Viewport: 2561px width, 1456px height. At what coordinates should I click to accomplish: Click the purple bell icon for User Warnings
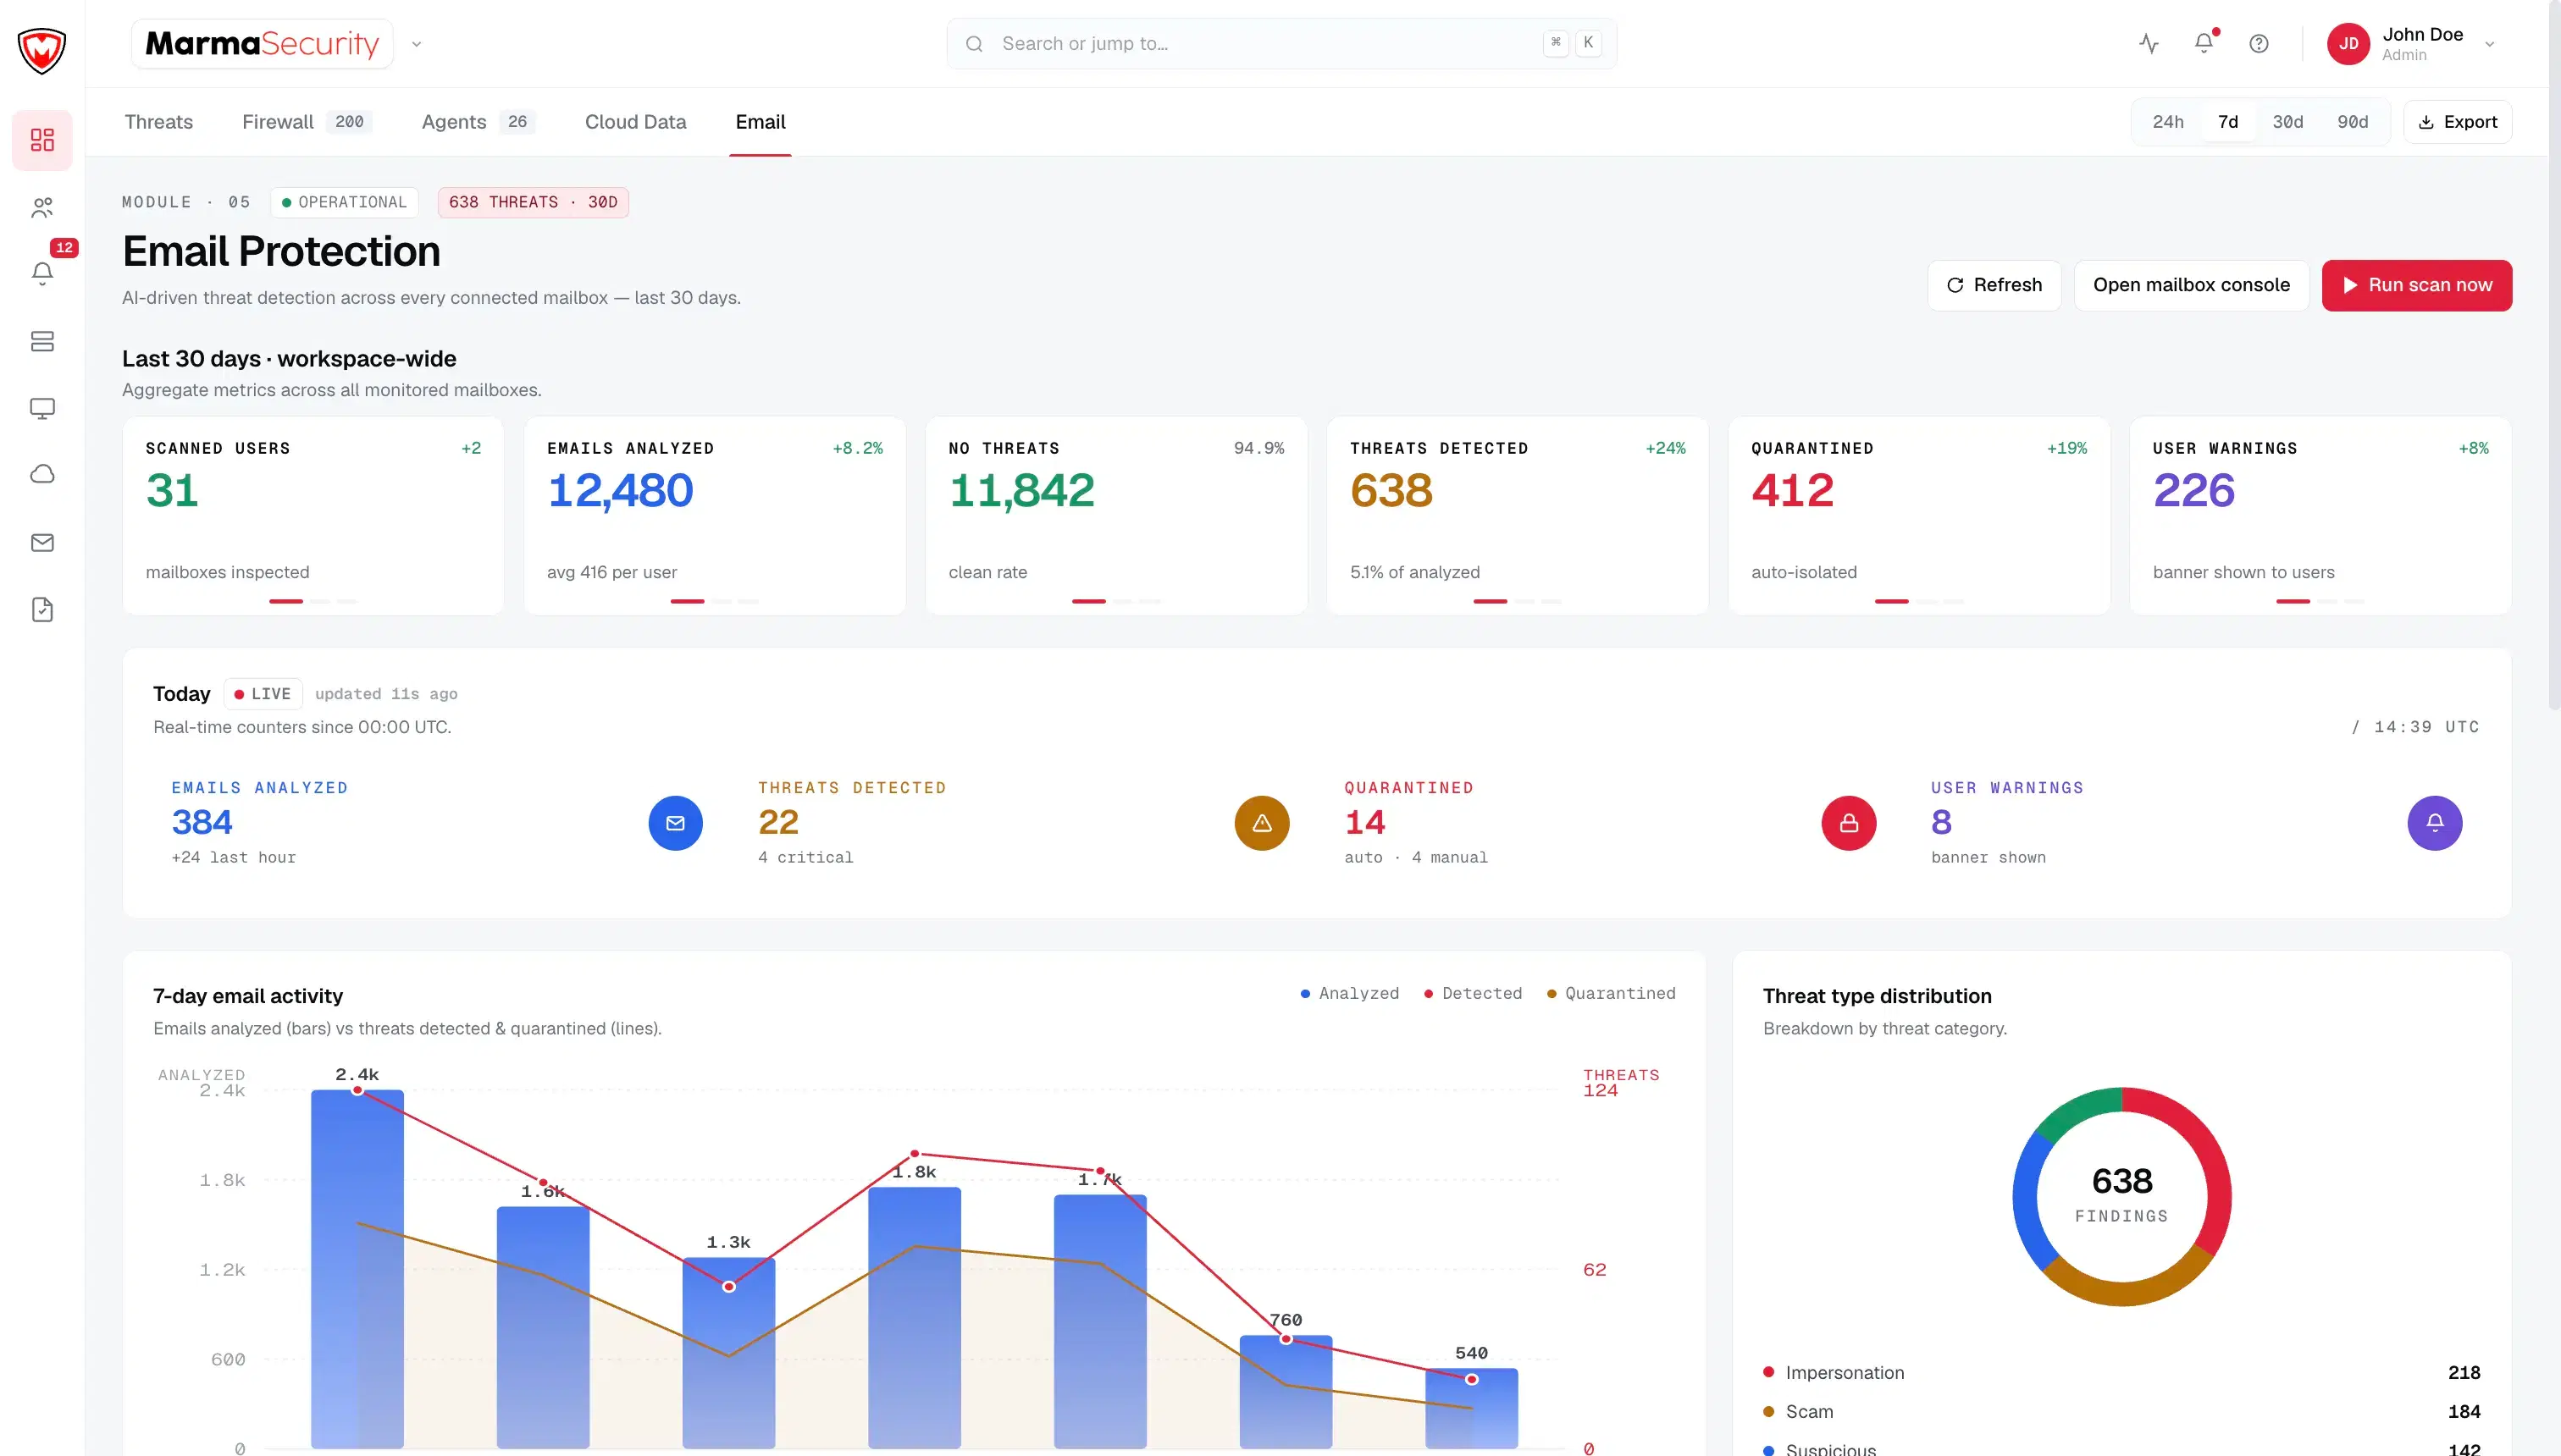2435,823
